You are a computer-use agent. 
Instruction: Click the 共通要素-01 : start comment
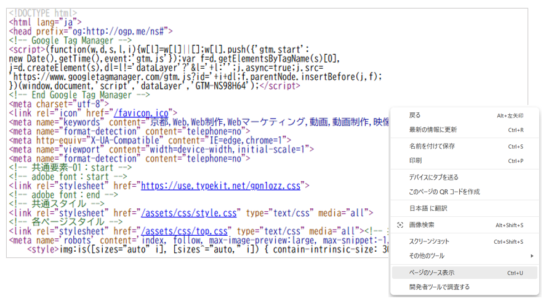click(x=70, y=168)
